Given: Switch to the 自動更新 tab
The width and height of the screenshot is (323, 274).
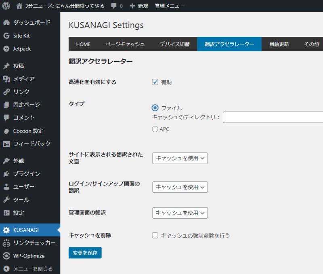Looking at the screenshot, I should click(x=279, y=44).
